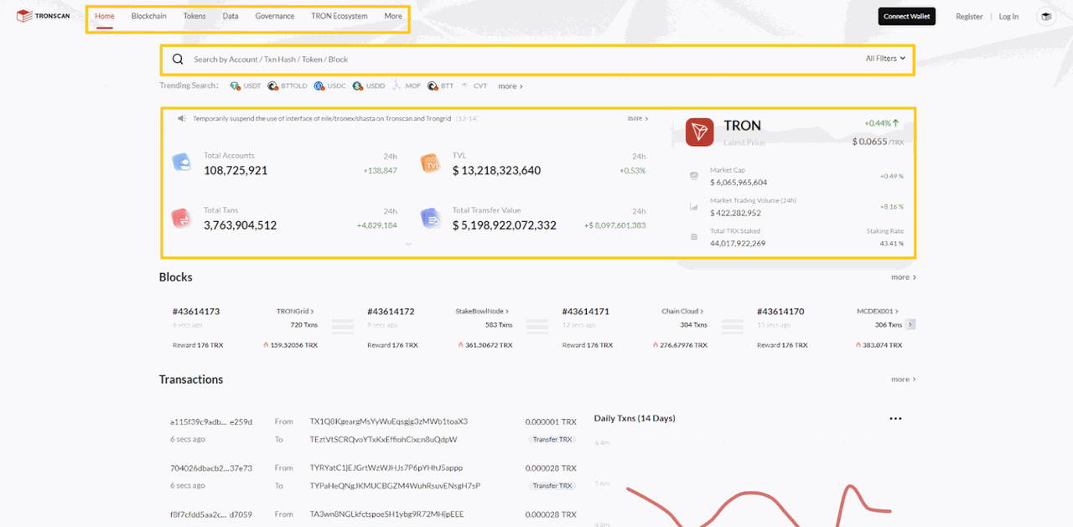The width and height of the screenshot is (1073, 527).
Task: Select block #43614172
Action: pos(391,311)
